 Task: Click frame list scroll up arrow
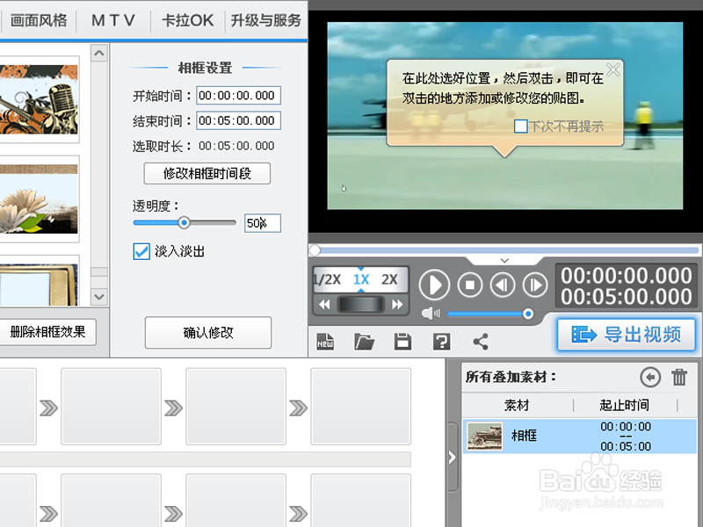(99, 54)
